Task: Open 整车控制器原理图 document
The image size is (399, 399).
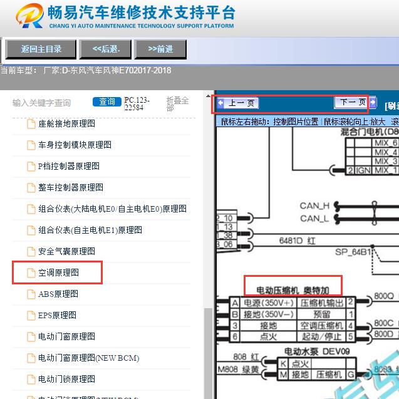Action: [71, 188]
